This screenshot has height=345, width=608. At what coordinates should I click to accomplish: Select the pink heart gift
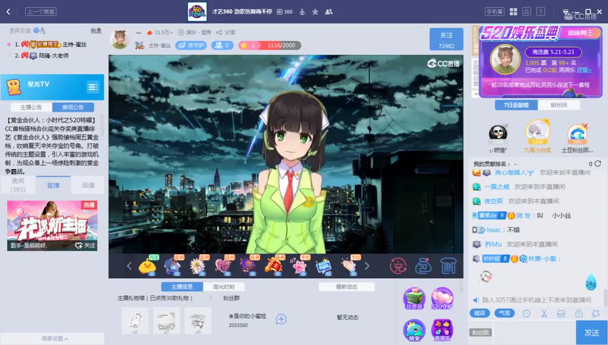click(x=222, y=265)
